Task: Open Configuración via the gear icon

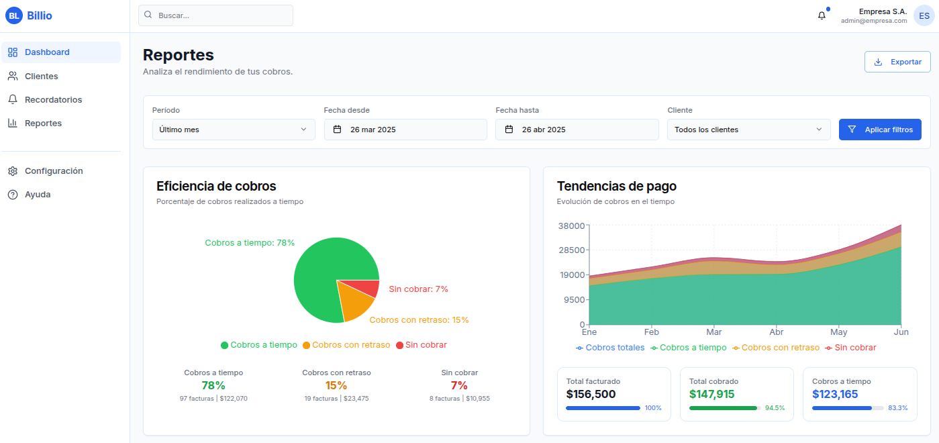Action: coord(12,170)
